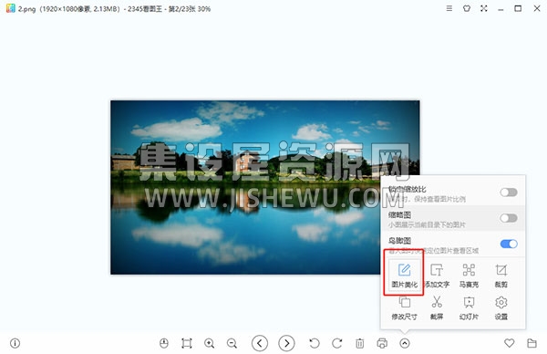Open the 图片美化 beautify tool

(x=404, y=276)
